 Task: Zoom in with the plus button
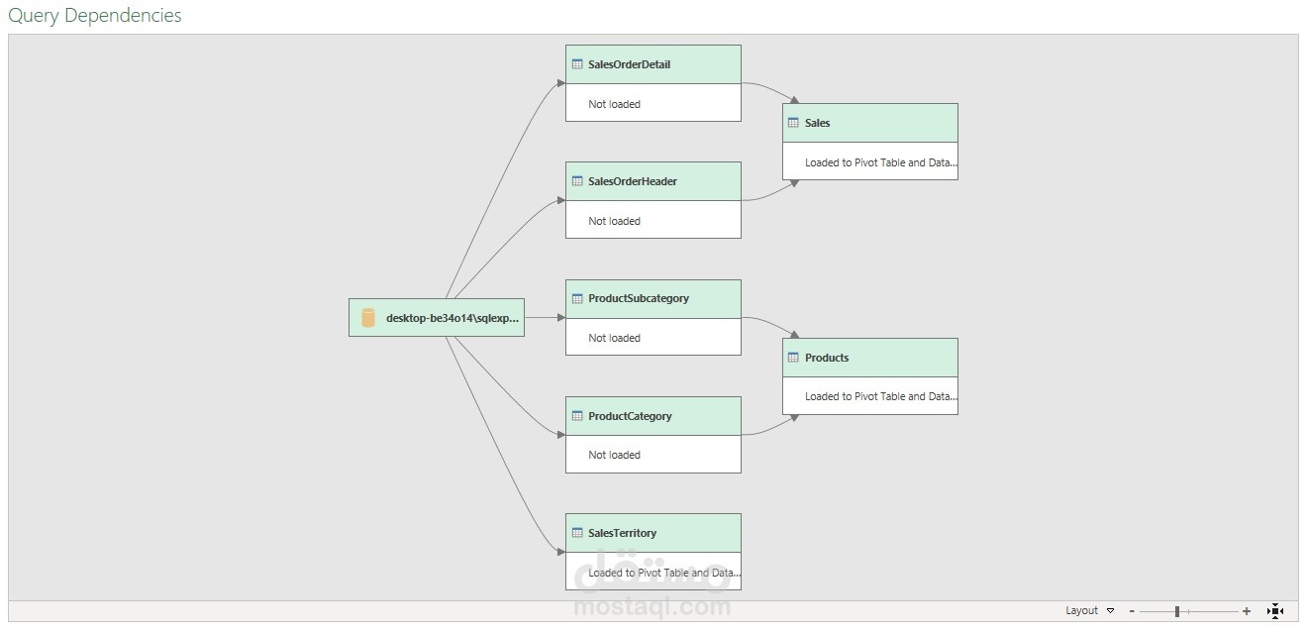(1247, 611)
